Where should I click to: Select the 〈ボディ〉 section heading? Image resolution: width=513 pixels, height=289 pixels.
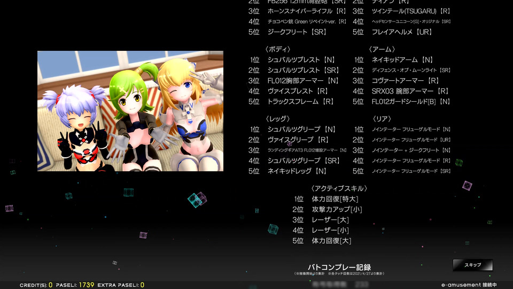(x=278, y=49)
